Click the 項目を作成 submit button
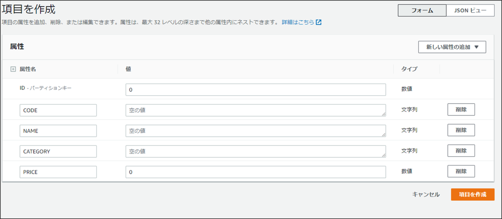Image resolution: width=502 pixels, height=219 pixels. pos(473,194)
